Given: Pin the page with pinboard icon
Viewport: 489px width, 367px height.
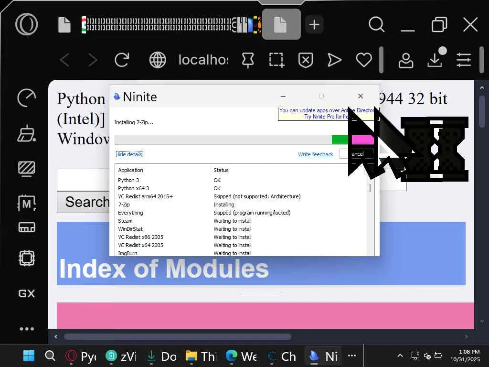Looking at the screenshot, I should [248, 60].
